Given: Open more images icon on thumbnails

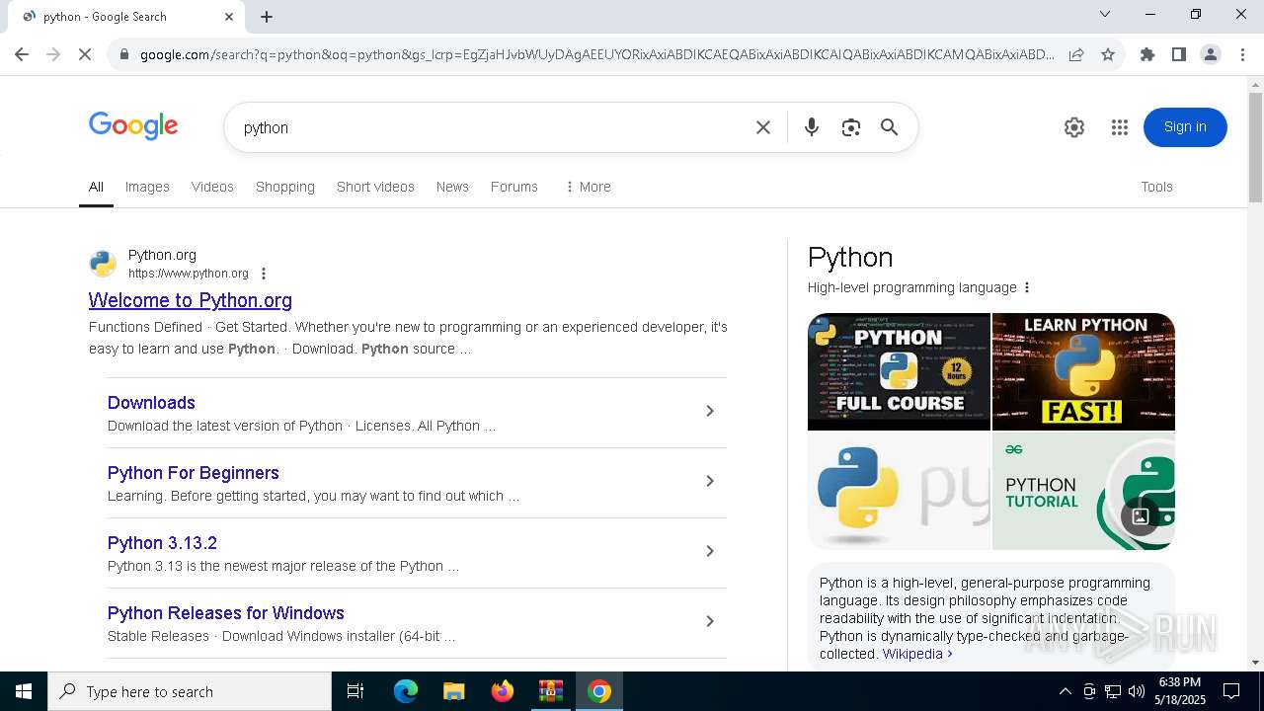Looking at the screenshot, I should click(1140, 516).
